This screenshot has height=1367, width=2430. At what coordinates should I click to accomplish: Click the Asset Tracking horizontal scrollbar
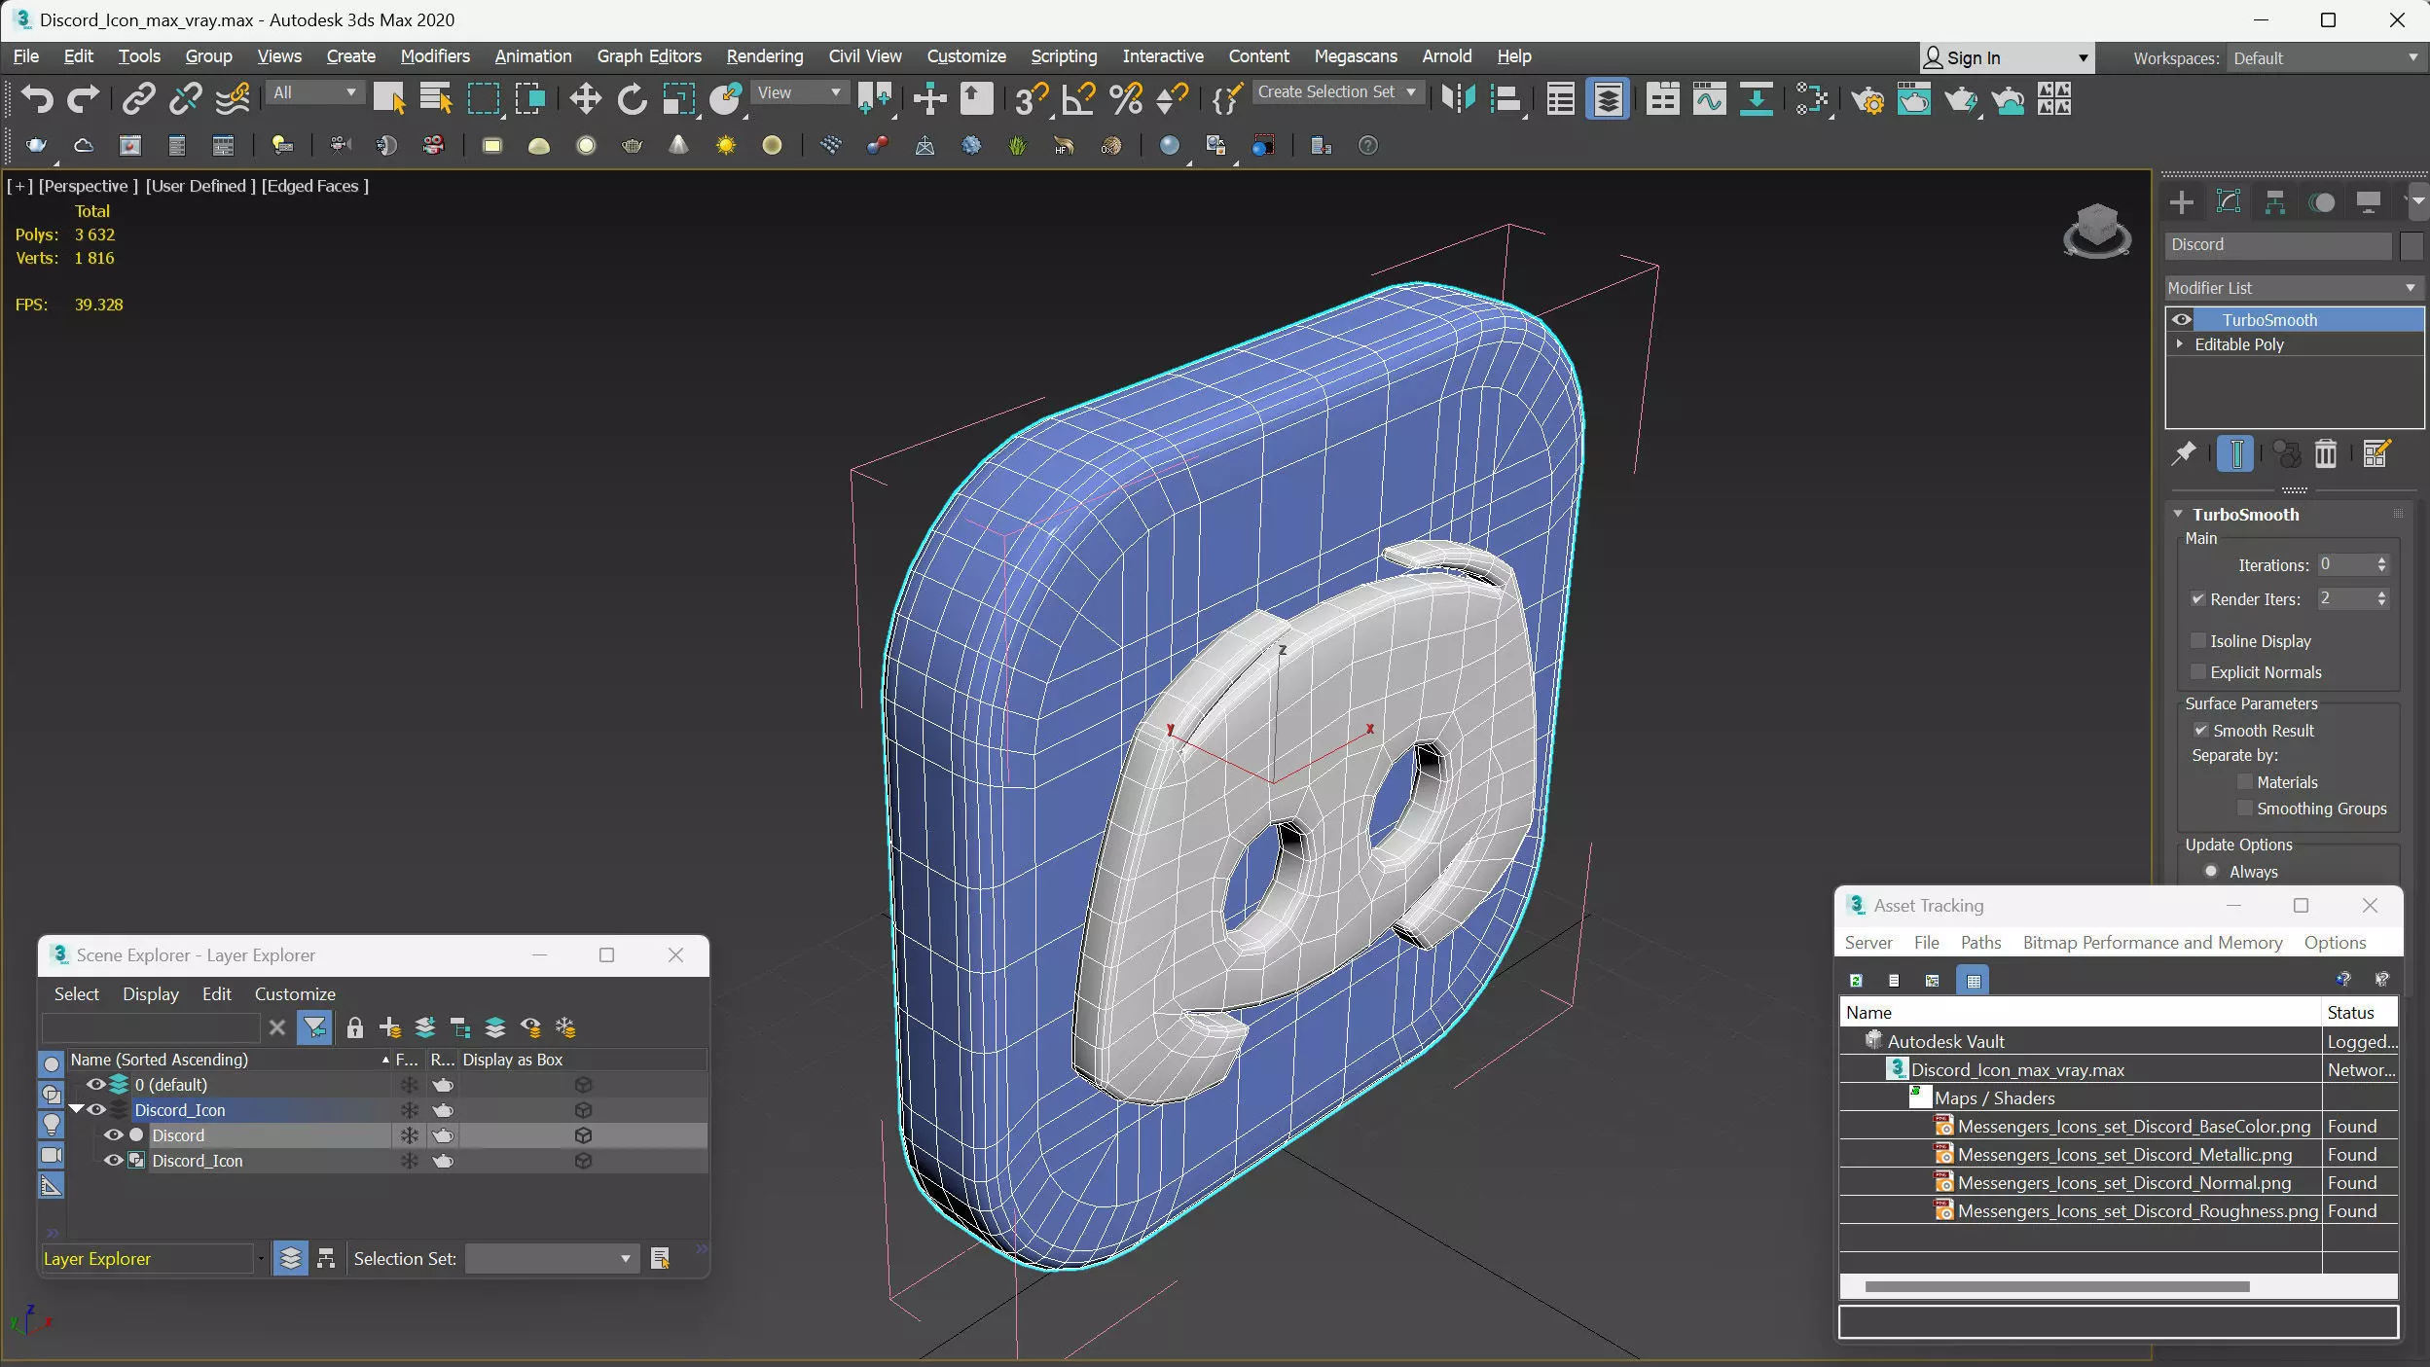(2056, 1286)
